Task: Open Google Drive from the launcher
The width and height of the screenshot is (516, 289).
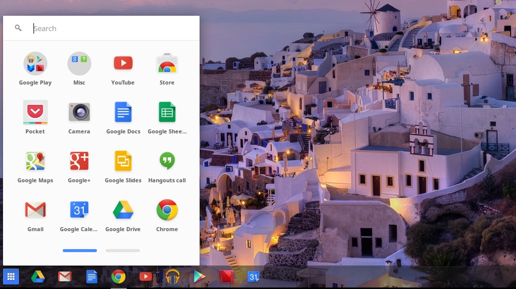Action: 123,209
